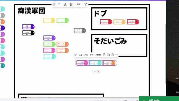Select the gray tag in the left strip
The width and height of the screenshot is (179, 101).
(x=3, y=15)
